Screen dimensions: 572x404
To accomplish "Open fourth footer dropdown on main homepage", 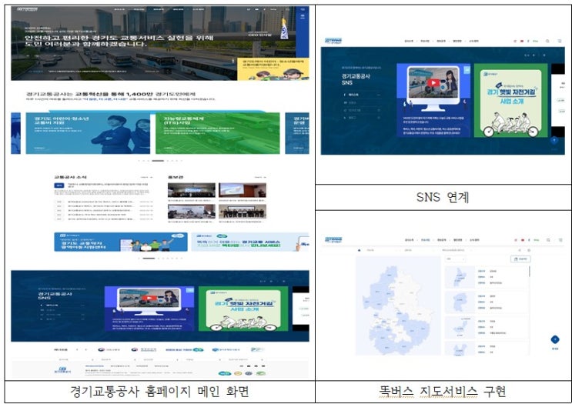I will (x=202, y=359).
